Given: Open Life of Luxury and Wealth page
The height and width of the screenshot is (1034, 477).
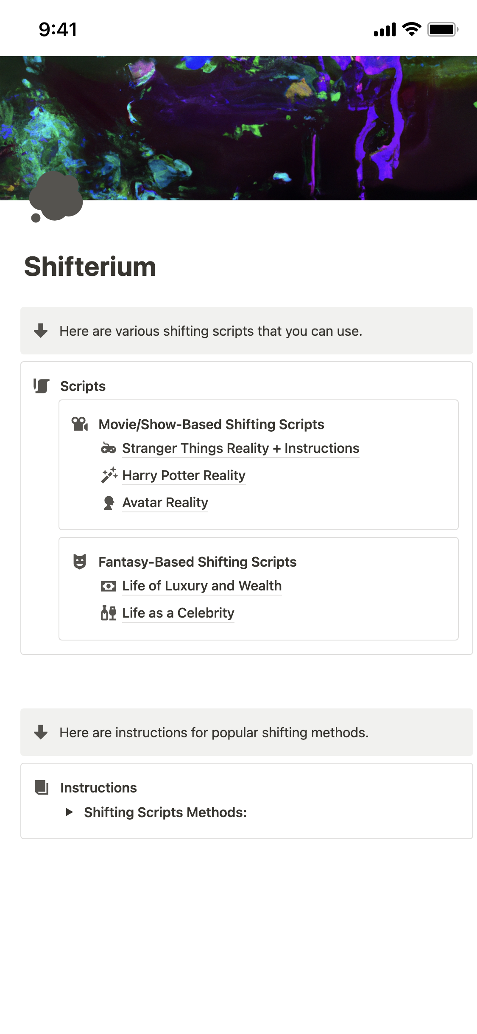Looking at the screenshot, I should pos(202,586).
